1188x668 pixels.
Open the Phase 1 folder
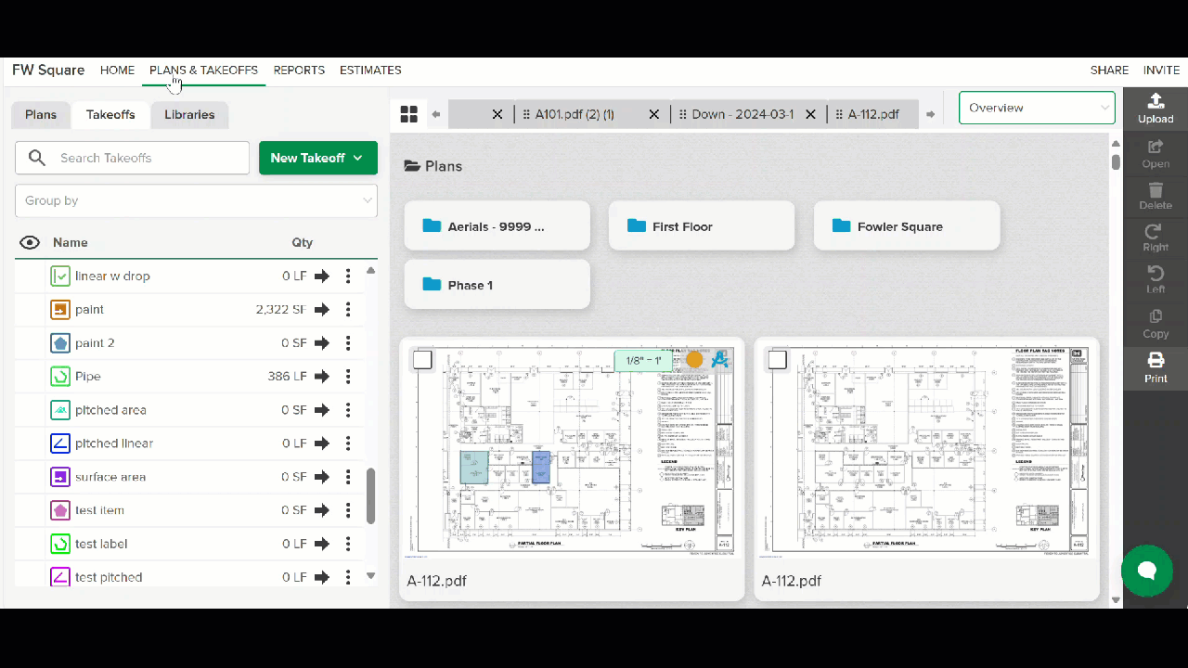pyautogui.click(x=497, y=284)
